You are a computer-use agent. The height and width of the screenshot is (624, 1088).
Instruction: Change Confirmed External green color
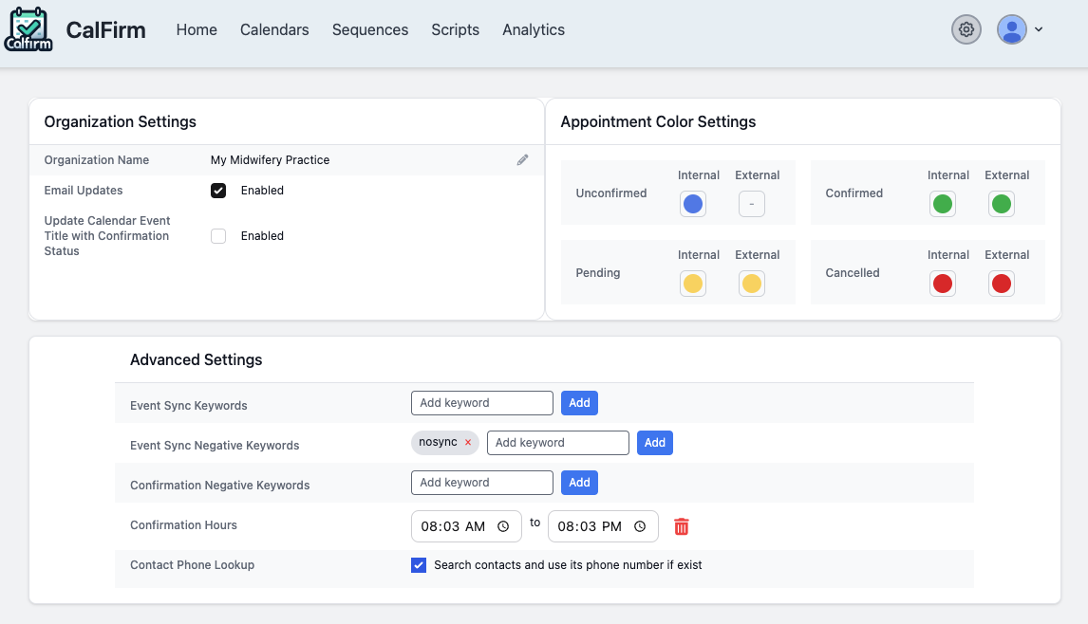1002,204
